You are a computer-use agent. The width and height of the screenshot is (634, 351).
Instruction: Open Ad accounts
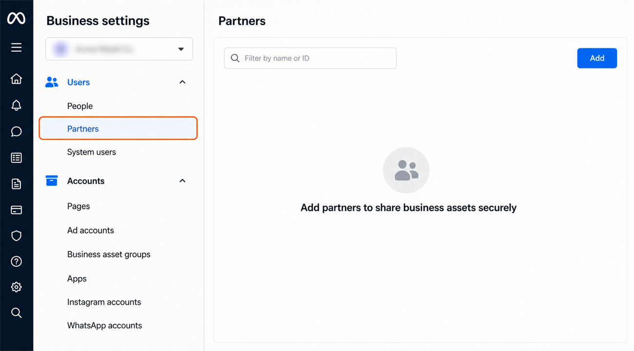pos(91,230)
